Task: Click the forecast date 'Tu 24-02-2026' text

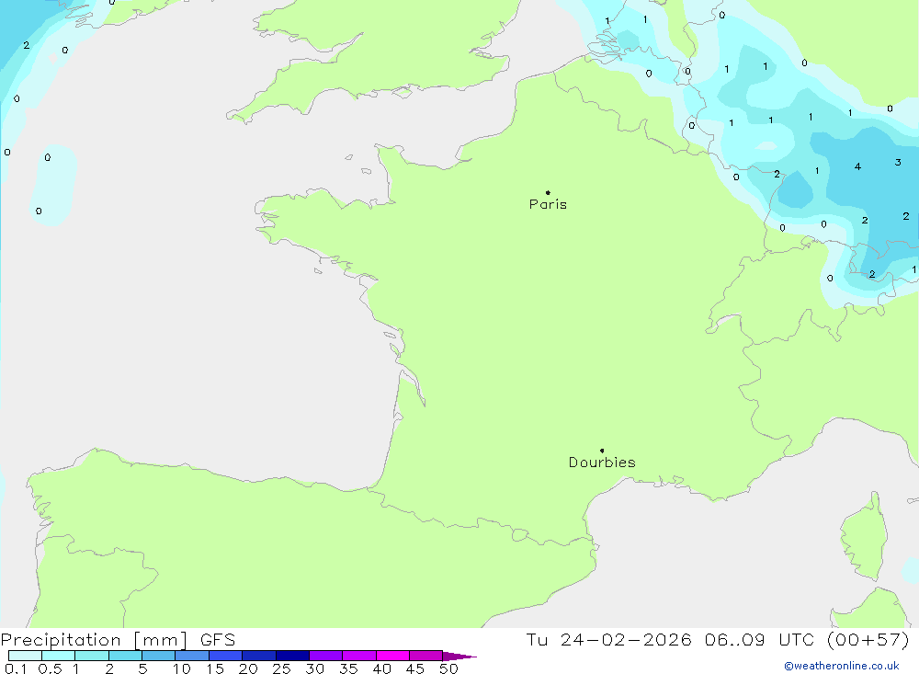Action: [608, 639]
